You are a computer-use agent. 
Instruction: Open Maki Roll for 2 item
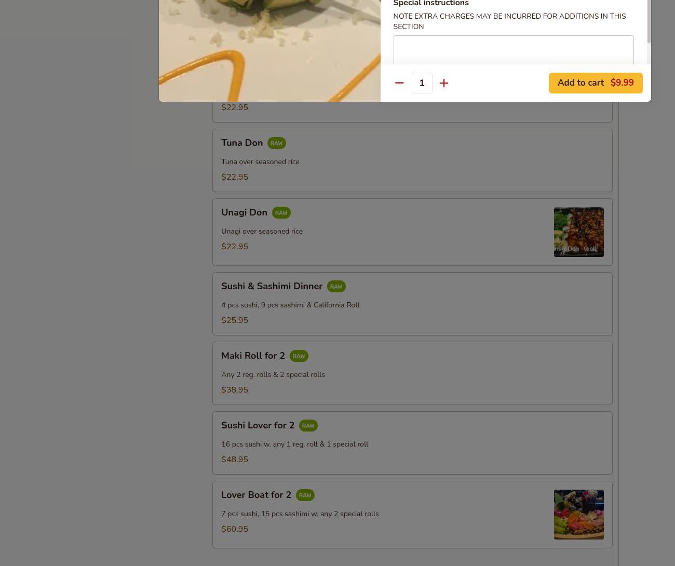click(x=412, y=373)
